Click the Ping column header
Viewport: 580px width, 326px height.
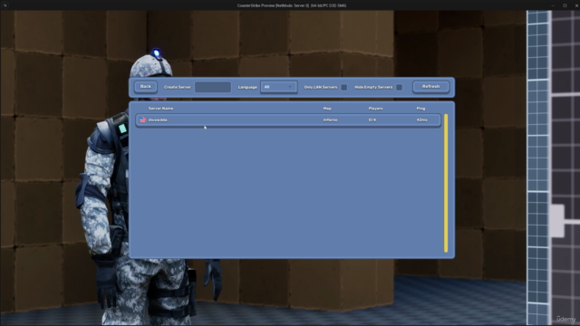tap(420, 109)
